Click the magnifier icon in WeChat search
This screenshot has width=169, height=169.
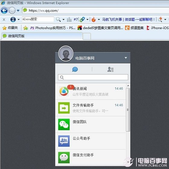[62, 77]
